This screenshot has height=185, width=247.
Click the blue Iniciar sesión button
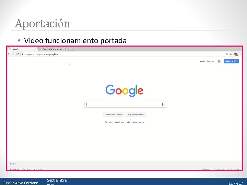231,61
